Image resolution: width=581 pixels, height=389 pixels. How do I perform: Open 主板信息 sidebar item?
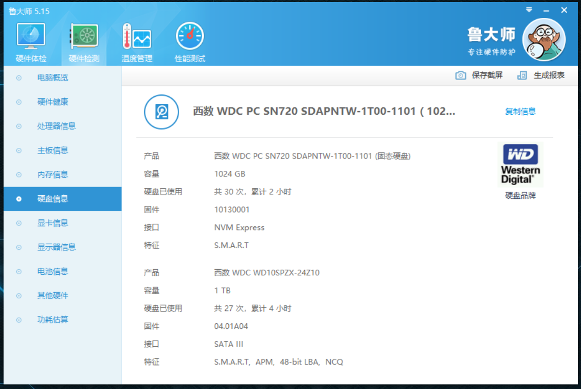[x=63, y=150]
